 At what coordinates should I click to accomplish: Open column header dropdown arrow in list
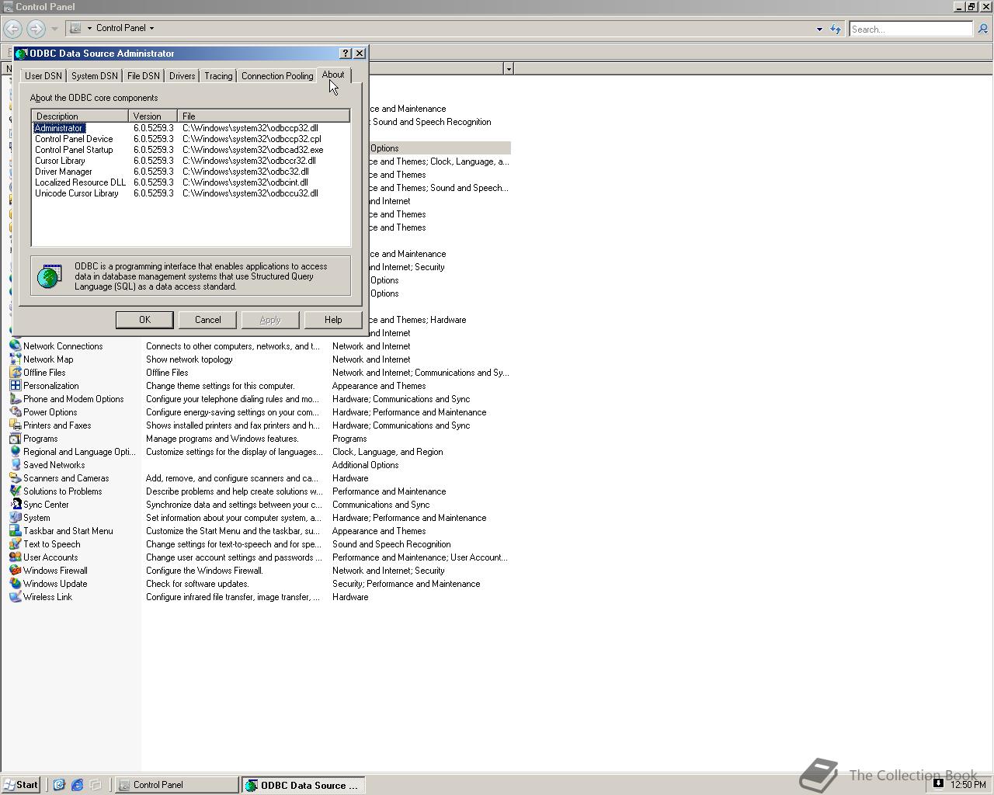pos(509,69)
